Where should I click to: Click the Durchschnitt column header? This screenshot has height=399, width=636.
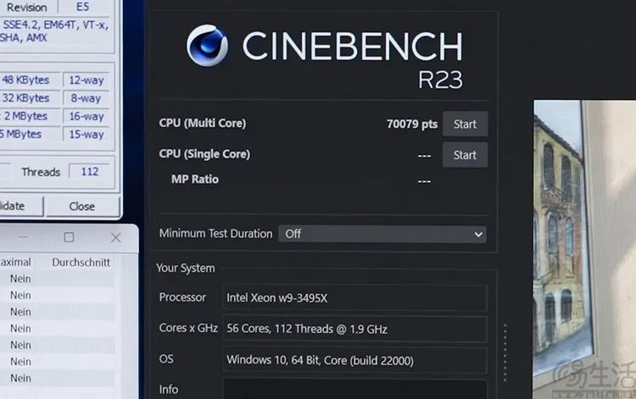(x=81, y=263)
